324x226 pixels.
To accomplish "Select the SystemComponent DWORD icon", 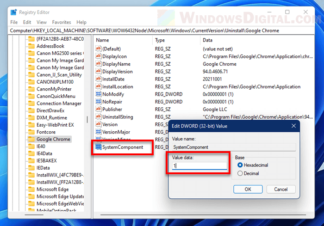I will [98, 147].
